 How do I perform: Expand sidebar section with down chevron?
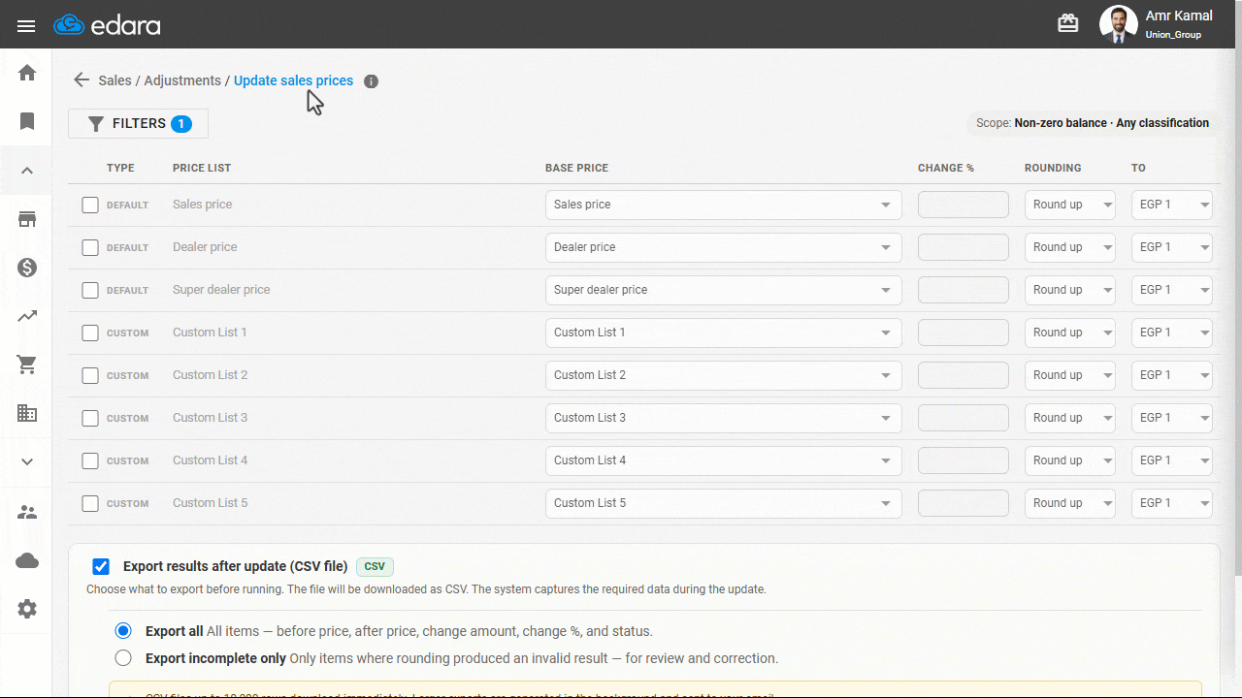click(x=27, y=462)
